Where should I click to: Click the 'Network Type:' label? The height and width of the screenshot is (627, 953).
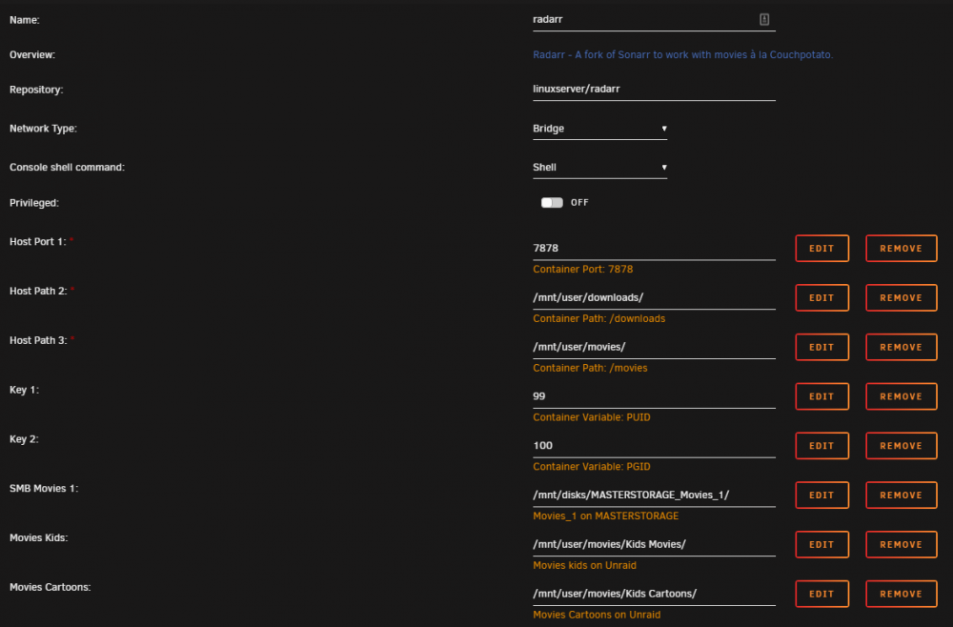[43, 129]
